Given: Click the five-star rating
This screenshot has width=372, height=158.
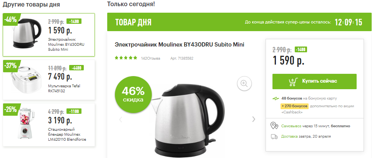Looking at the screenshot, I should pos(126,58).
